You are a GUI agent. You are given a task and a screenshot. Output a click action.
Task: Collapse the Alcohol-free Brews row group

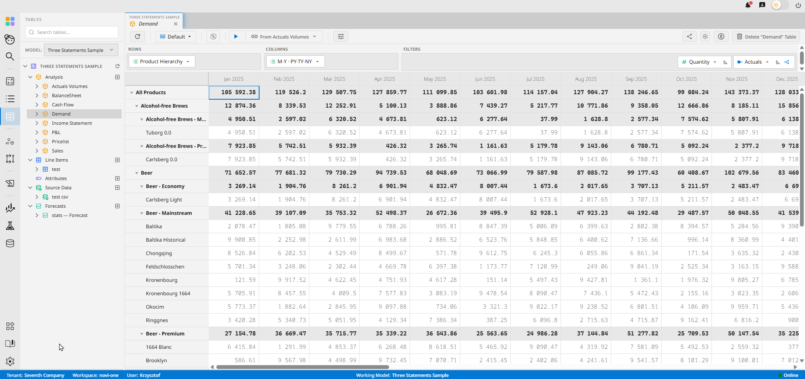[x=137, y=106]
